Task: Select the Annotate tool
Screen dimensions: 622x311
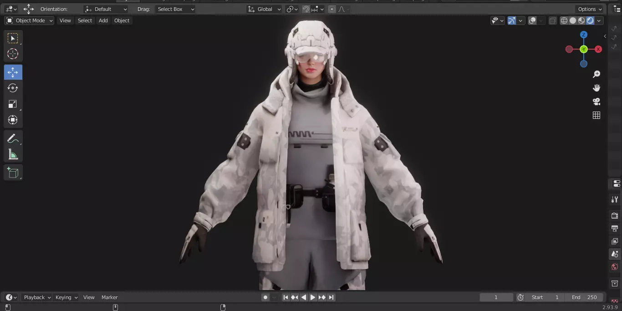Action: point(13,138)
